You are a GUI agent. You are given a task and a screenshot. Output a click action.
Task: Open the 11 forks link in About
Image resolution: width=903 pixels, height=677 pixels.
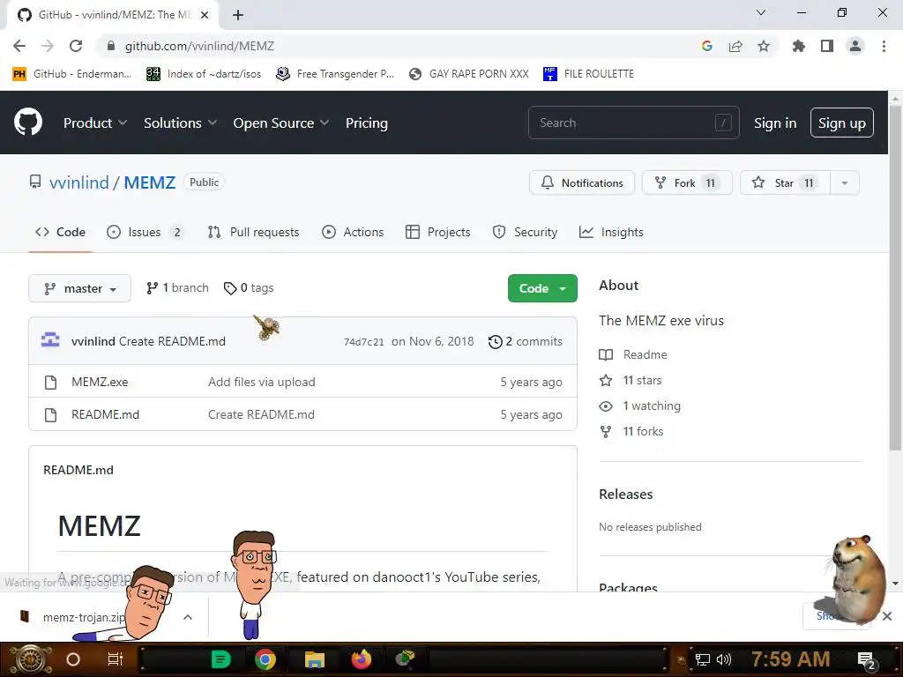click(631, 431)
